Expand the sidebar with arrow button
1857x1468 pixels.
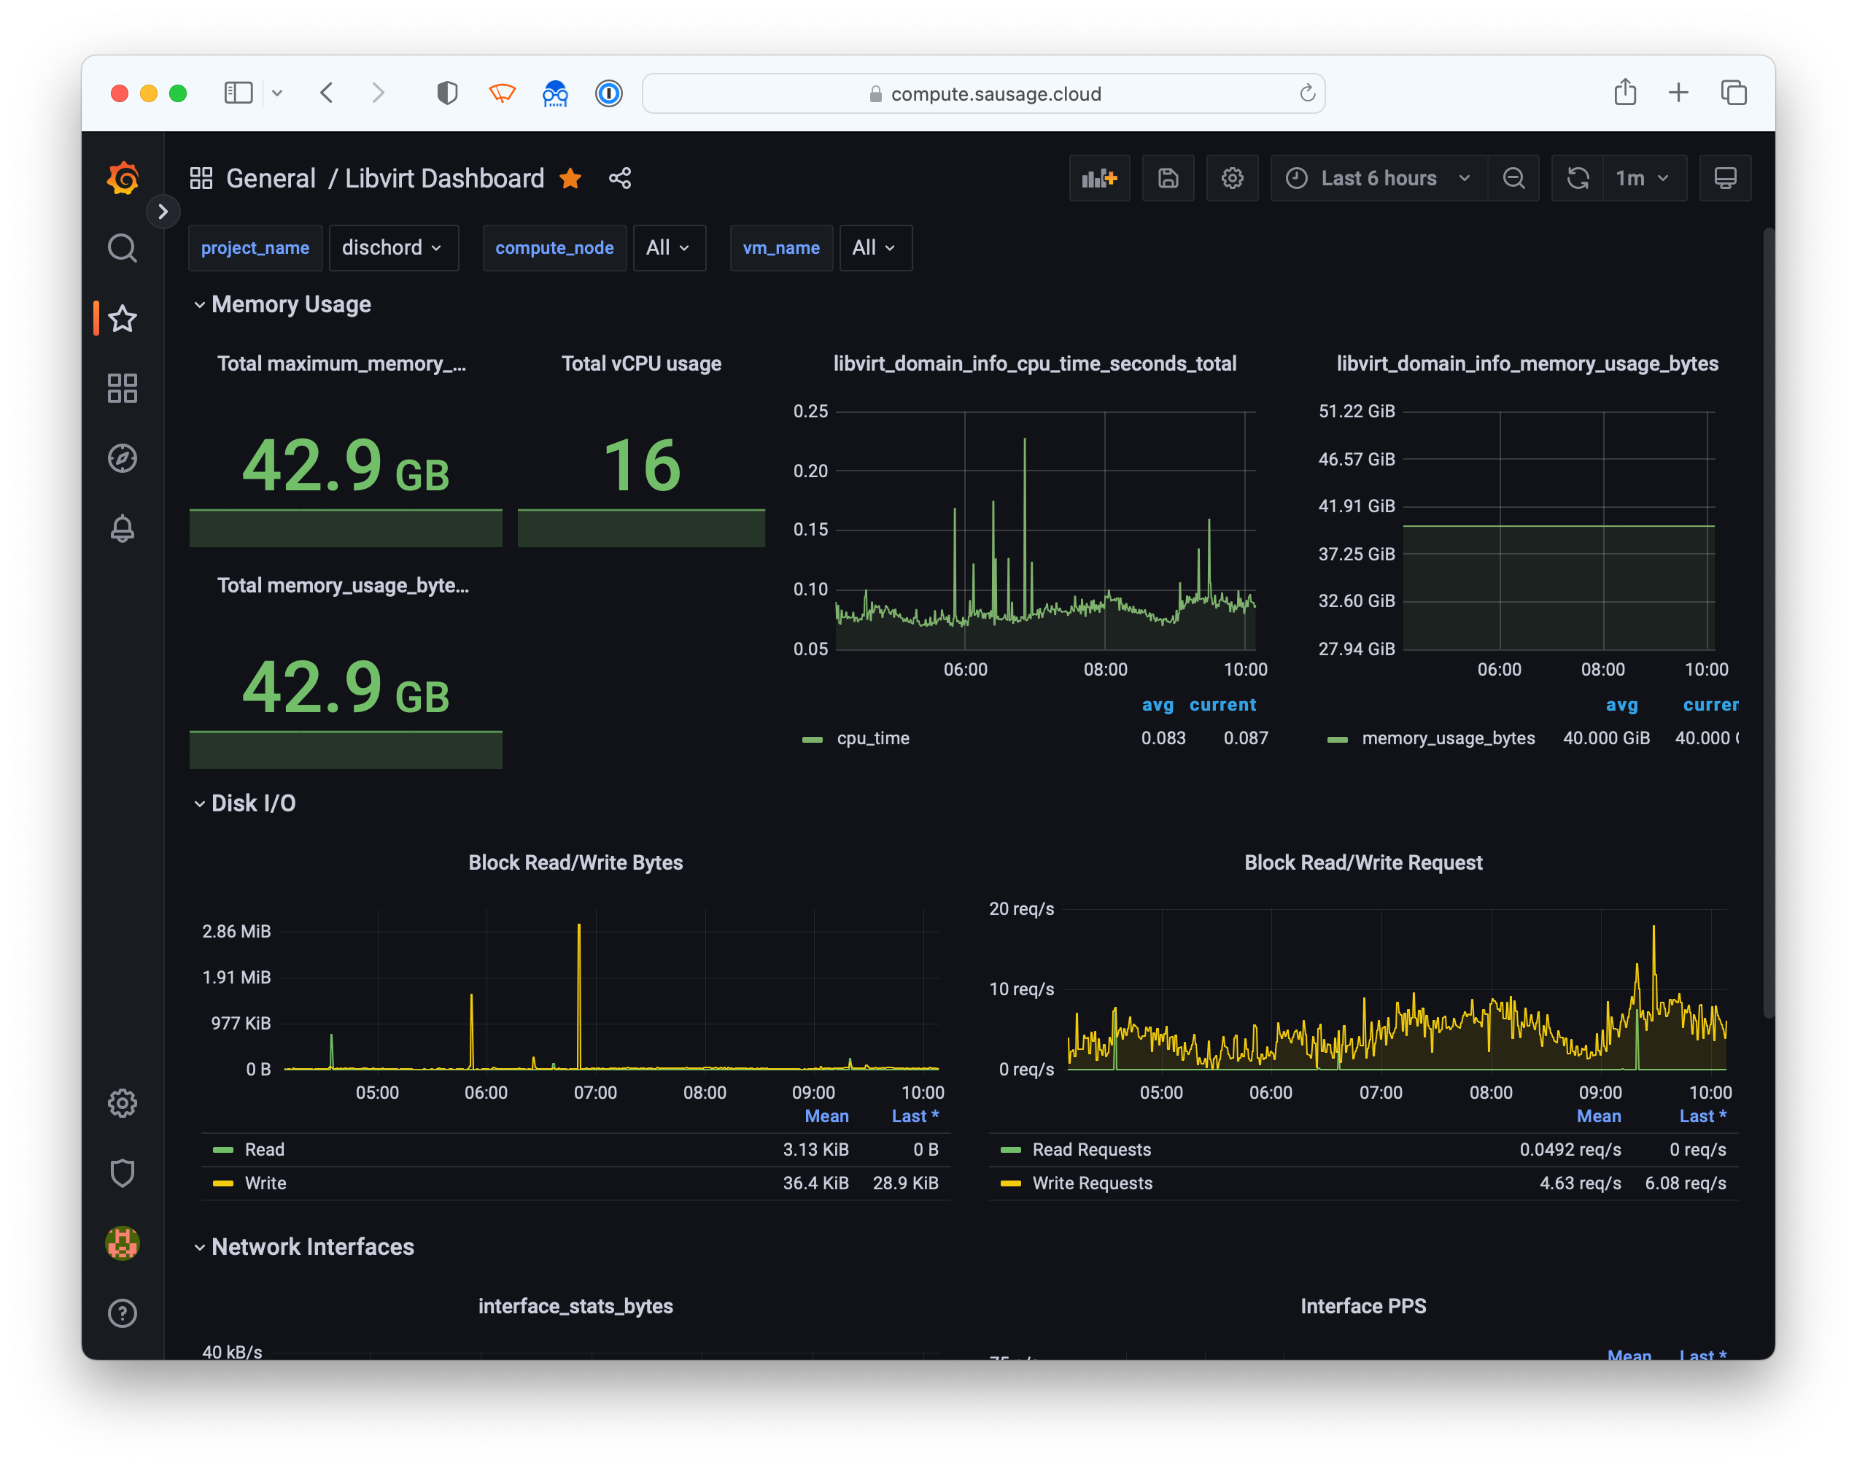pos(163,212)
